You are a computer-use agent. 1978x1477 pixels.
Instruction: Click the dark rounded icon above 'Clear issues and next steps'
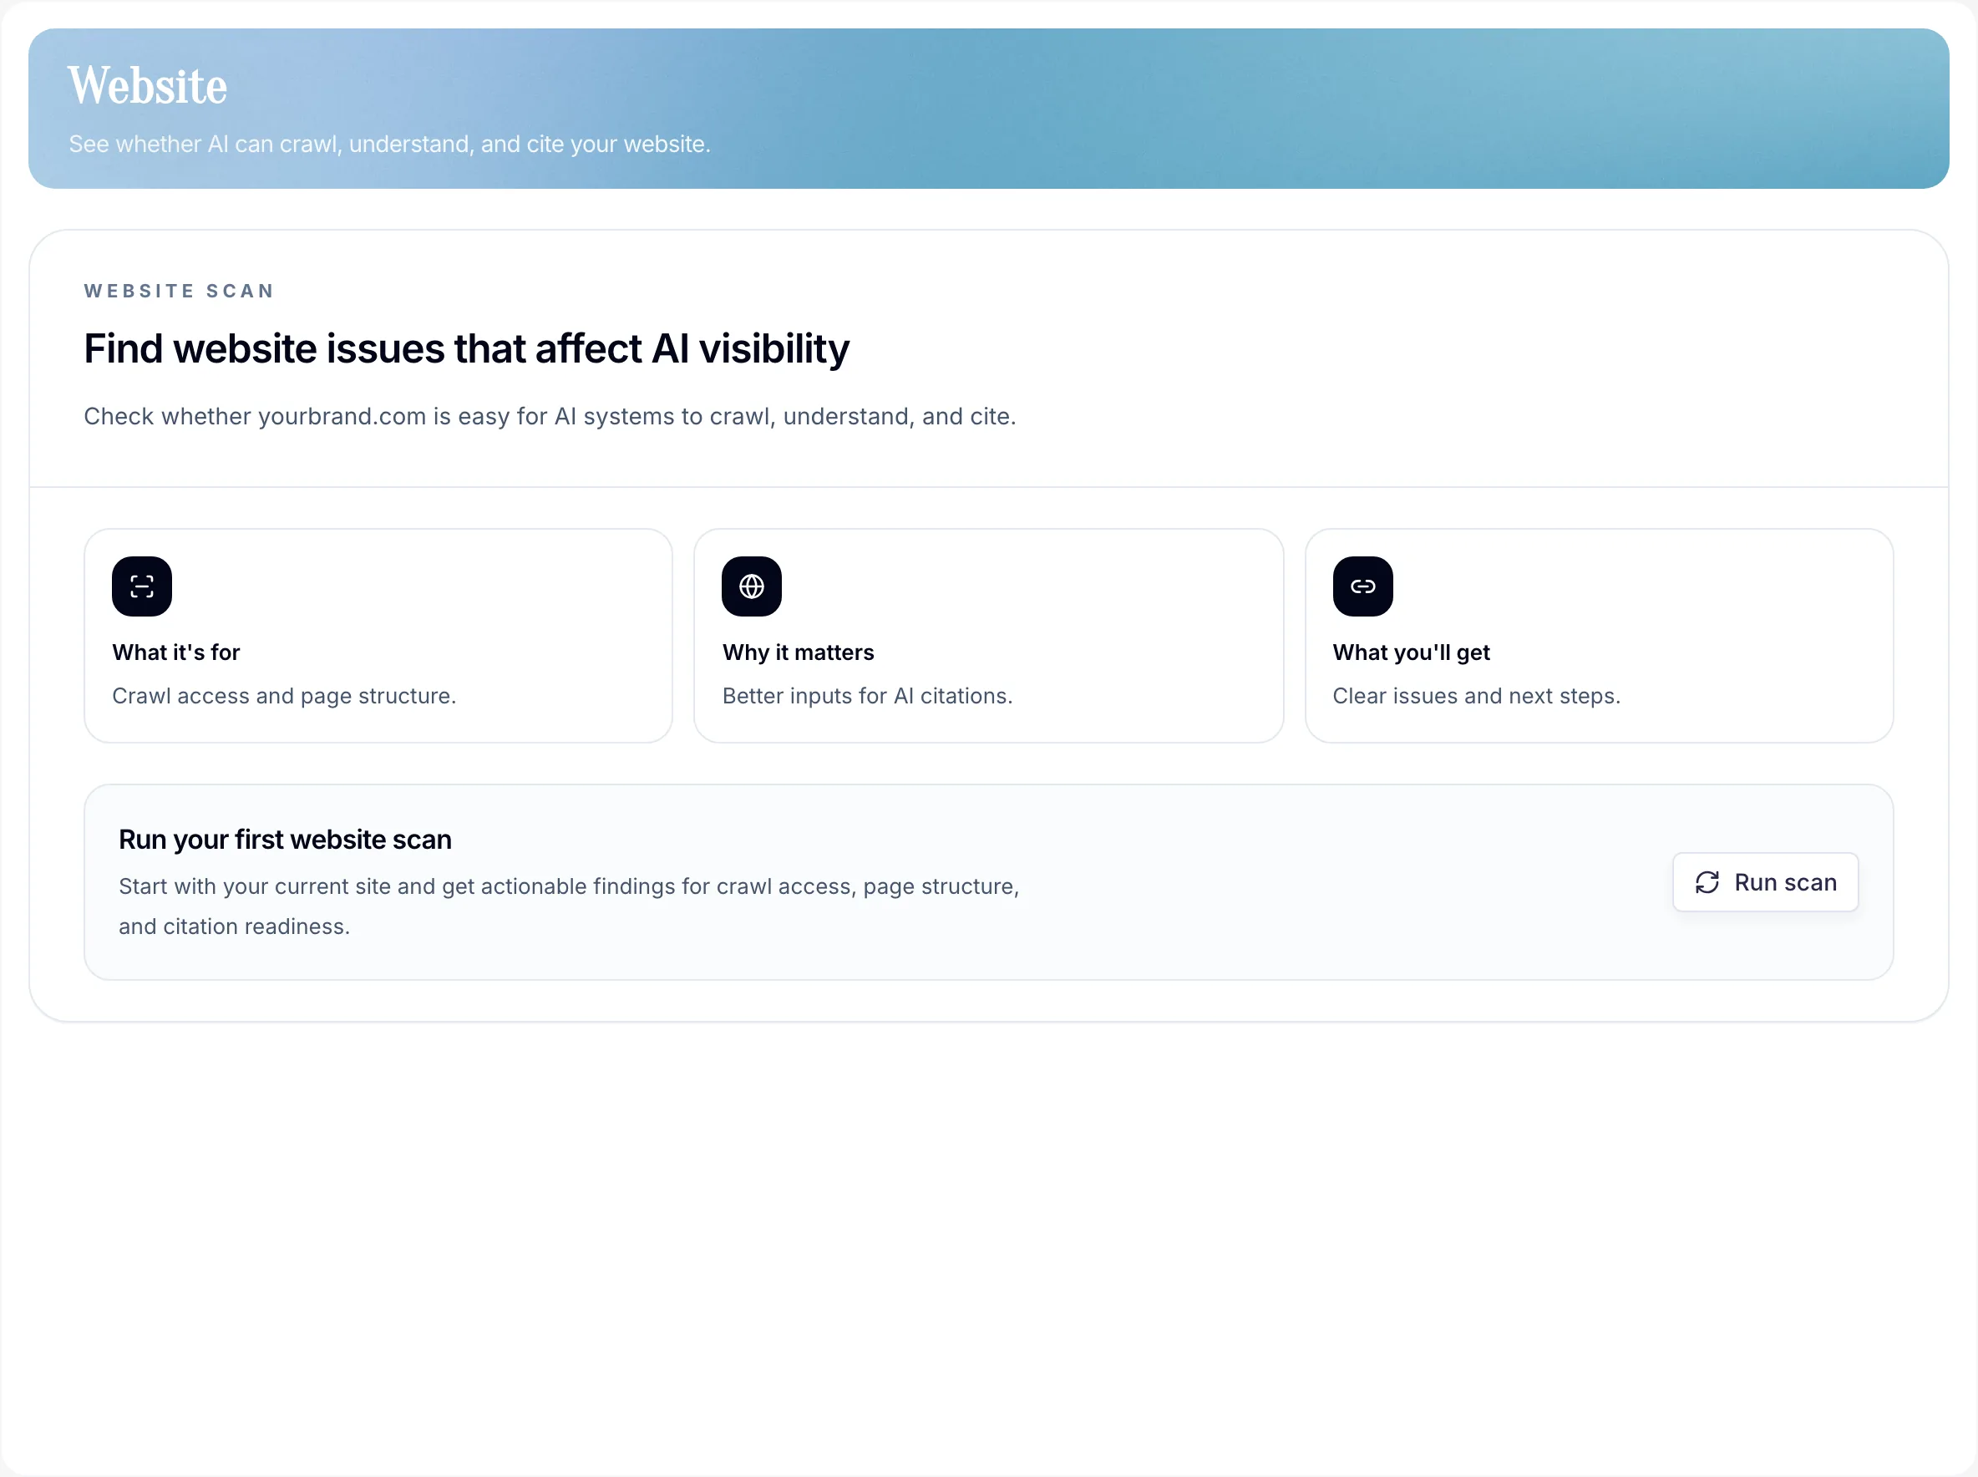[x=1362, y=586]
